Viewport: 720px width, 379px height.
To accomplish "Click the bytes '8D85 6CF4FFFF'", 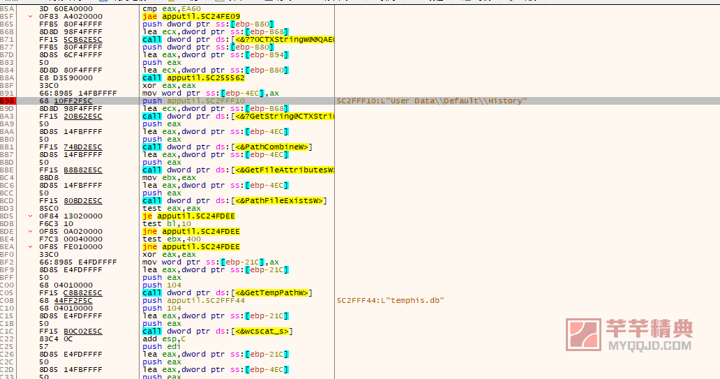I will [x=70, y=54].
